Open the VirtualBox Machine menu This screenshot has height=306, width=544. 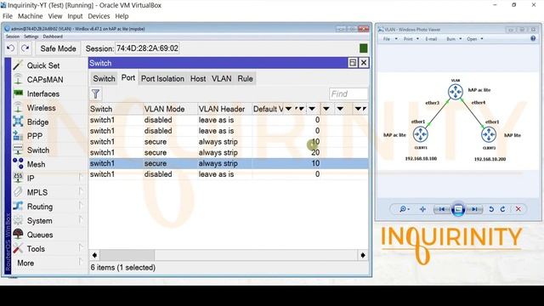[x=31, y=16]
